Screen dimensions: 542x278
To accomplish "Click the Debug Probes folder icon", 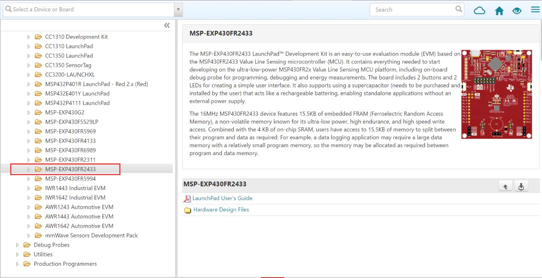I will point(27,245).
